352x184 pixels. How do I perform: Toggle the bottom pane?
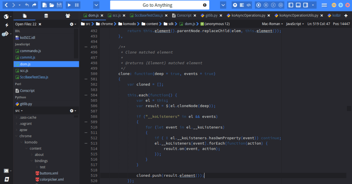298,5
